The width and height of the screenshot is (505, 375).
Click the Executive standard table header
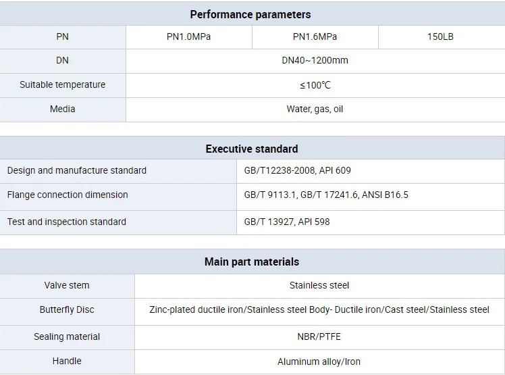coord(252,149)
